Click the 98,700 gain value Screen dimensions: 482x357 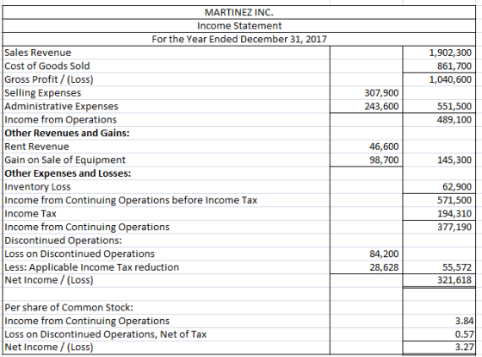pyautogui.click(x=384, y=160)
